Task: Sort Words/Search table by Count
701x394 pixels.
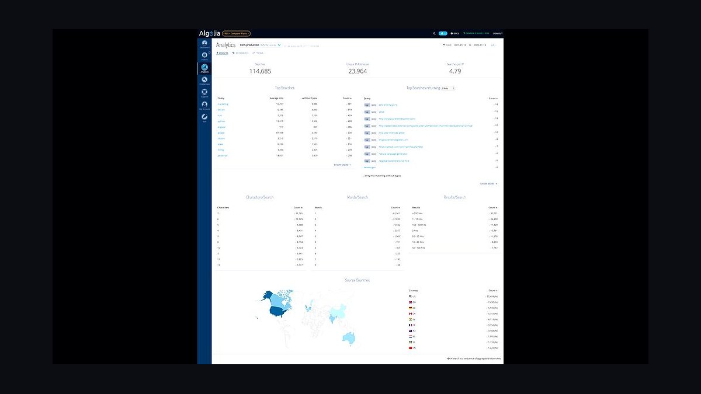Action: tap(395, 208)
